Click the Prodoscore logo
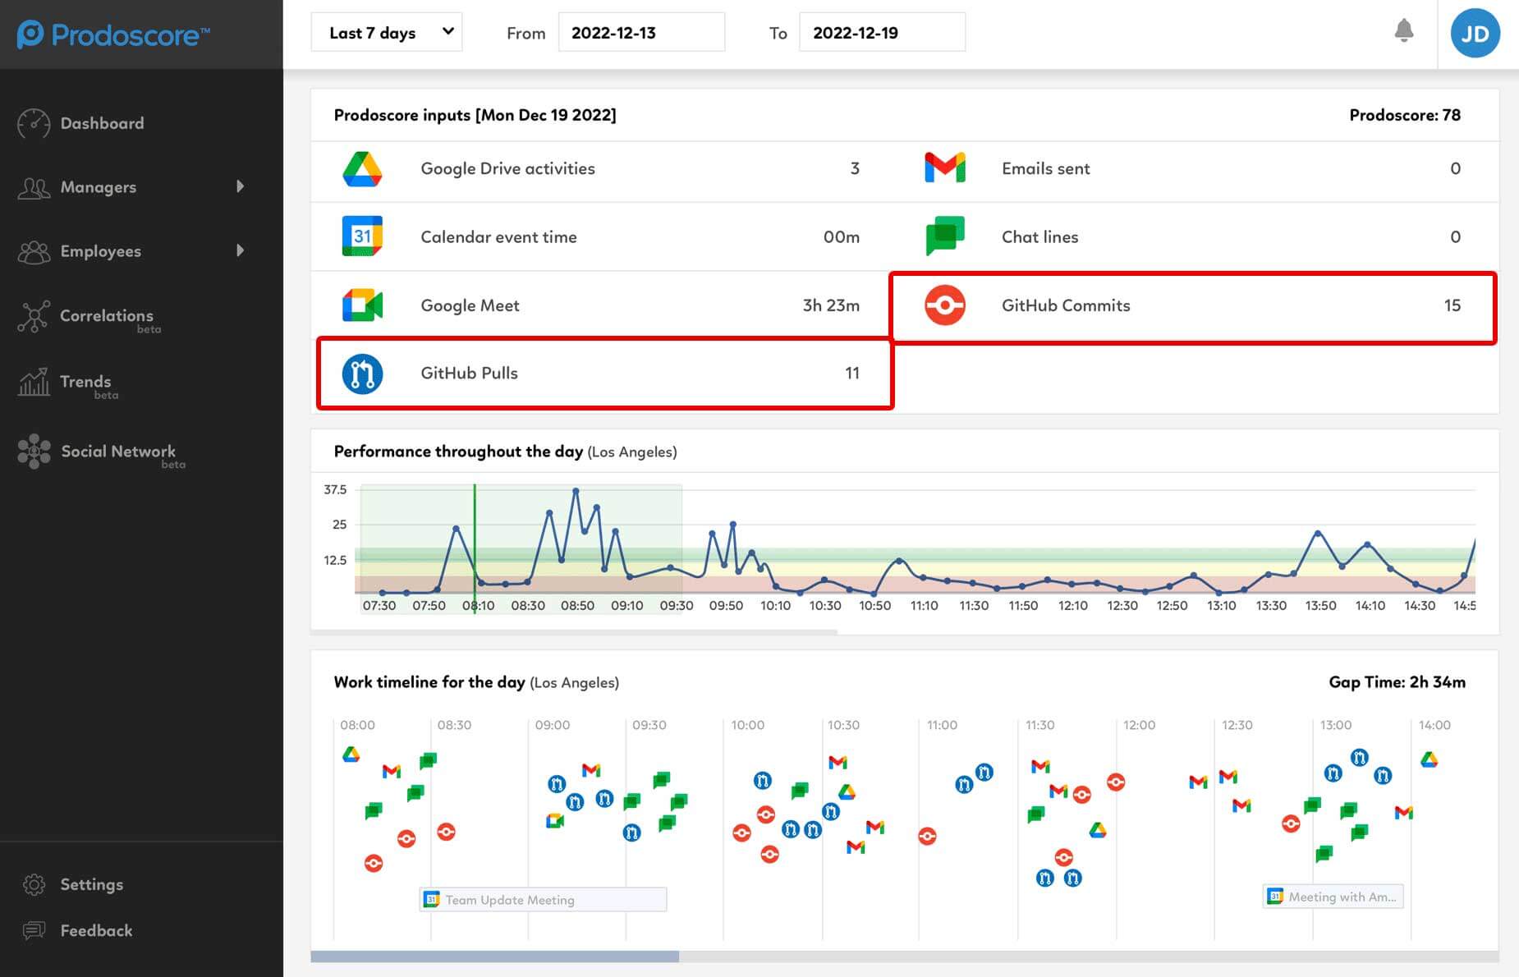1519x977 pixels. pos(113,34)
